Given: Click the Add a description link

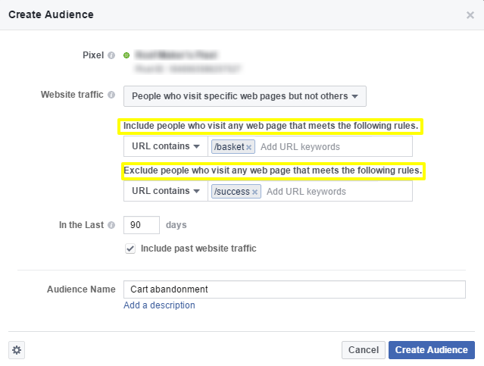Looking at the screenshot, I should 159,305.
